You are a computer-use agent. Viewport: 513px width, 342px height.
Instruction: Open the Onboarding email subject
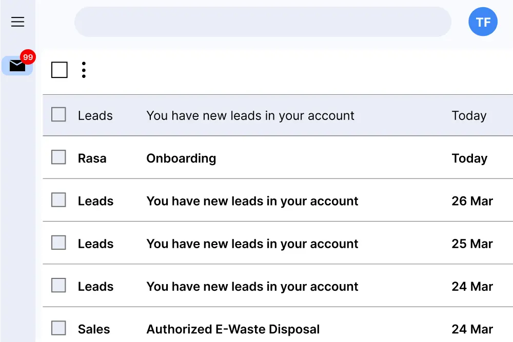[x=181, y=158]
